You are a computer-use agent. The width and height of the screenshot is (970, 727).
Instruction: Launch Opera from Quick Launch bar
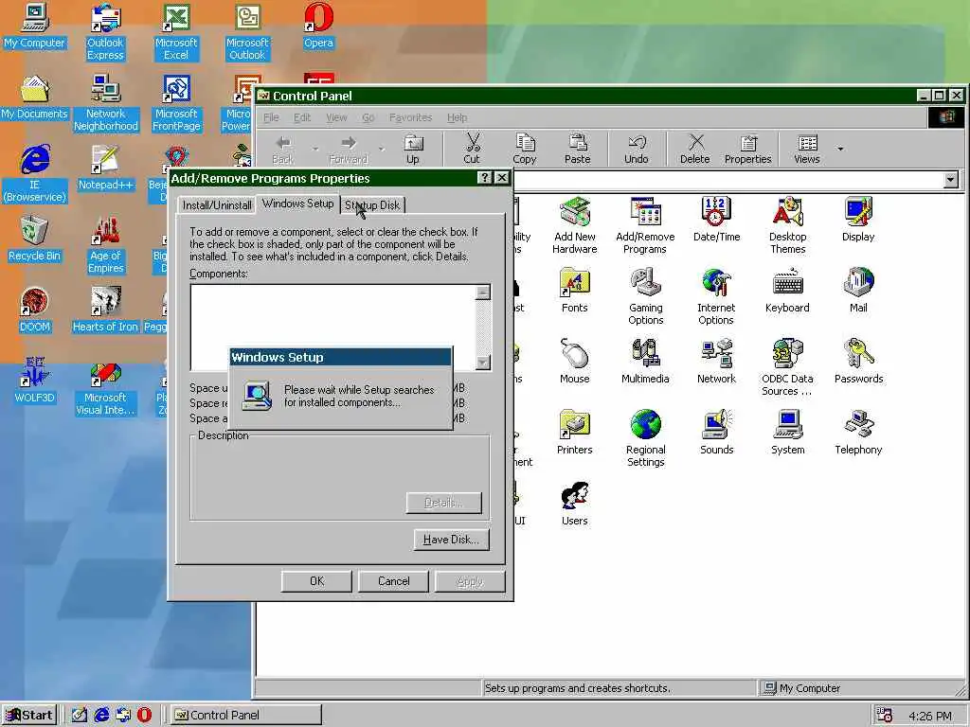point(144,716)
